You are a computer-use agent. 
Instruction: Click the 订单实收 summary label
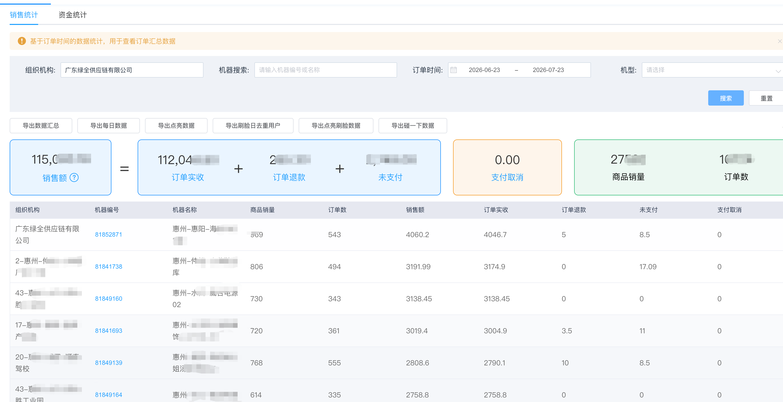click(x=188, y=177)
